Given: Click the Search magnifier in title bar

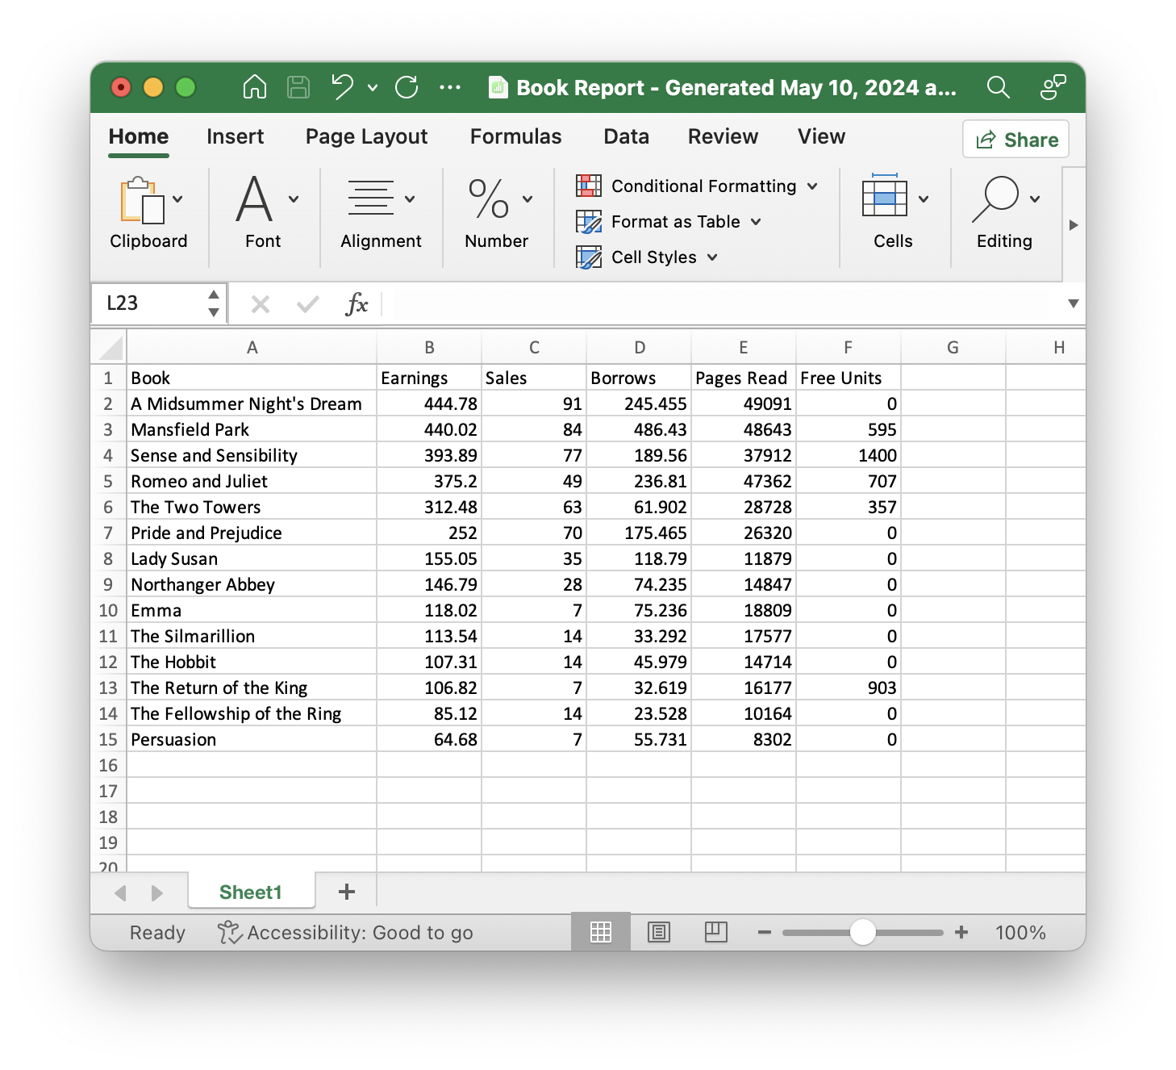Looking at the screenshot, I should point(999,86).
